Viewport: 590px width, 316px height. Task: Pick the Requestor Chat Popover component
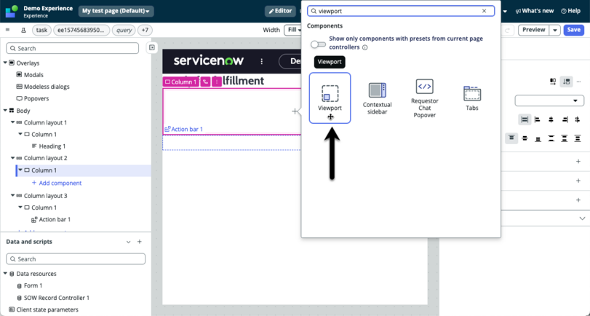(424, 99)
